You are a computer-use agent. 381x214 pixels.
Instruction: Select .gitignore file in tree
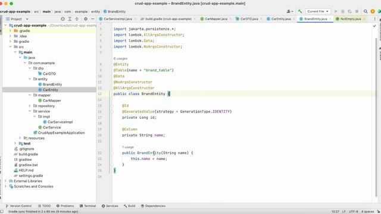(x=26, y=149)
